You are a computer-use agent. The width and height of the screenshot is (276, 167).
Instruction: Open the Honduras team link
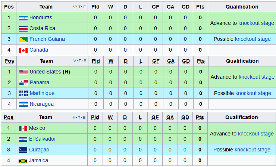[x=41, y=17]
